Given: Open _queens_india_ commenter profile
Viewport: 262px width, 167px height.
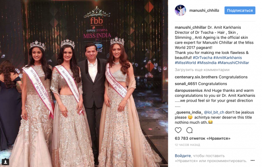Looking at the screenshot, I should click(189, 112).
